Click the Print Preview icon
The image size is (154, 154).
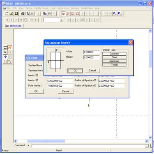[27, 14]
